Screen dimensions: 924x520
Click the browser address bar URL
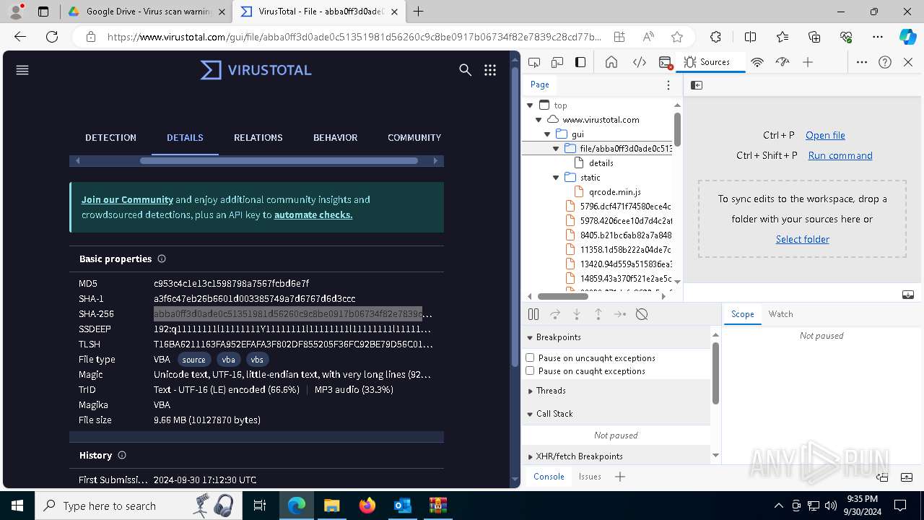pos(354,37)
